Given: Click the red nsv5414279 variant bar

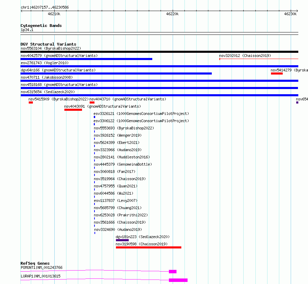Looking at the screenshot, I should point(277,74).
